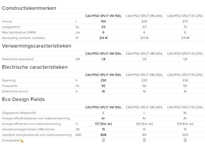The image size is (205, 152).
Task: Click the 127 (Ext. air) efficiency value
Action: pos(103,124)
